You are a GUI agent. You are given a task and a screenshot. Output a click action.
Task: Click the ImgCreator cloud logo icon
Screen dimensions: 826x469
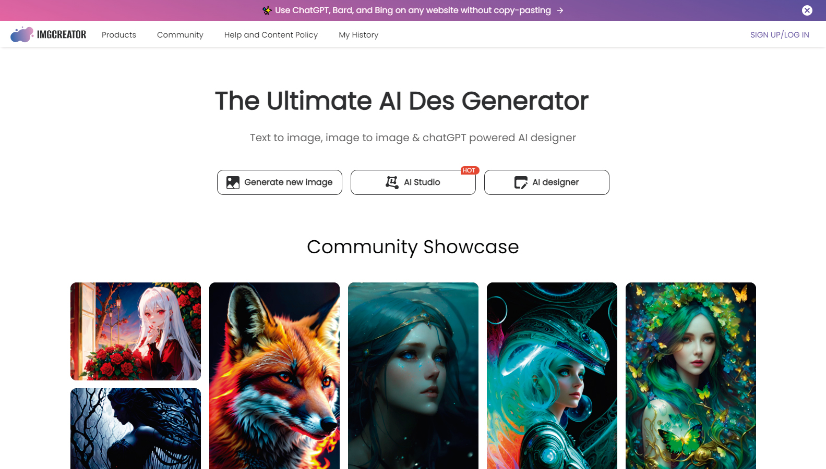[x=22, y=34]
